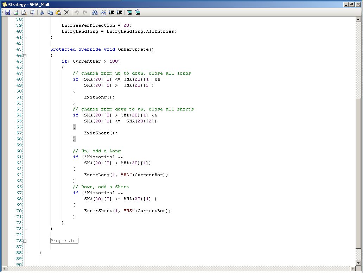Click 'EntryHandling.AllEntries' text on line 40
The width and height of the screenshot is (363, 273).
pos(140,32)
